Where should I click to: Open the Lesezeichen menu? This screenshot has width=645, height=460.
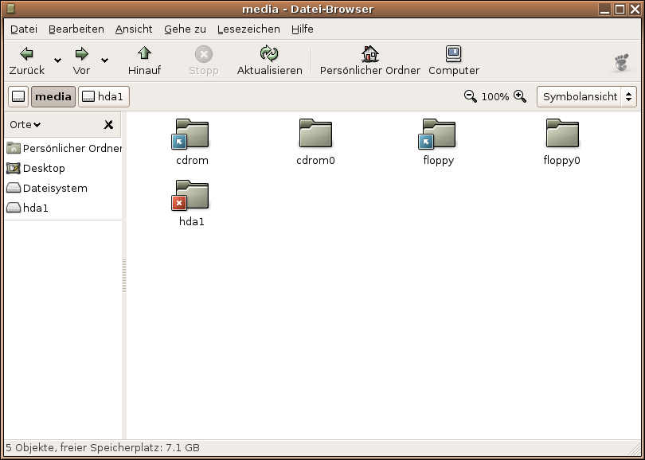click(248, 29)
